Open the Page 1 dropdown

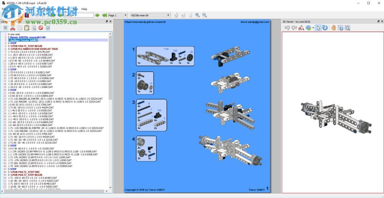[x=118, y=15]
